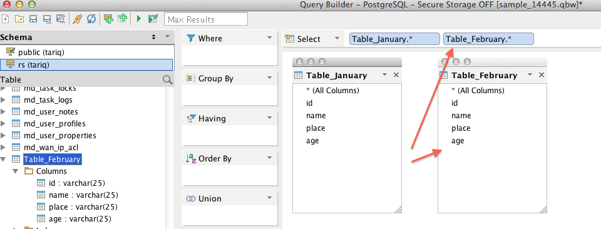The width and height of the screenshot is (601, 229).
Task: Open the Group By dropdown arrow
Action: tap(269, 78)
